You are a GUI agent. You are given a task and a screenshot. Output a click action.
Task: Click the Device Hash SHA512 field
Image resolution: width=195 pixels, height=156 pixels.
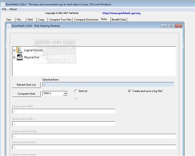94,147
